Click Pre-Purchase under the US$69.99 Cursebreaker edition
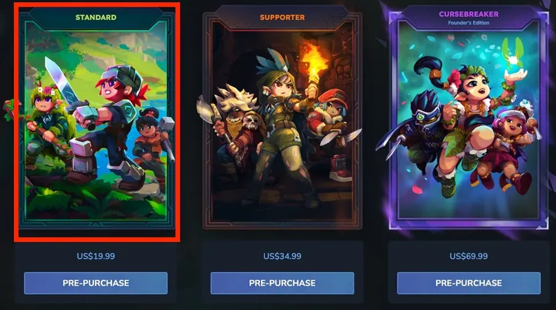556x310 pixels. pyautogui.click(x=469, y=283)
